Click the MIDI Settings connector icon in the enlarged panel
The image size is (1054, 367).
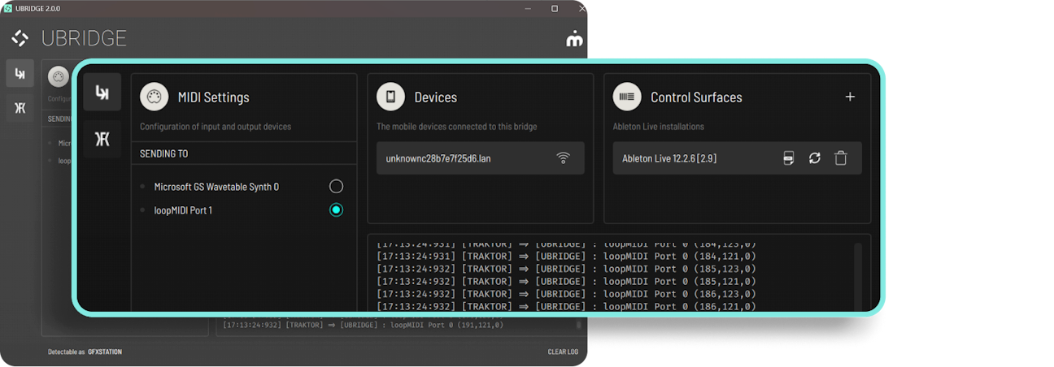coord(154,97)
